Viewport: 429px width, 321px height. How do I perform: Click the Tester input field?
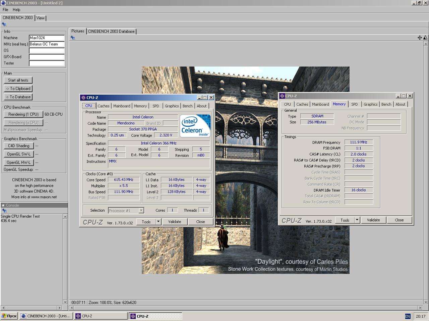(x=47, y=63)
